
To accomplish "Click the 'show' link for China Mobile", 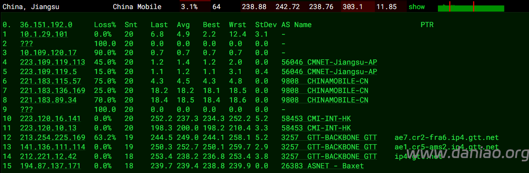I will tap(416, 6).
